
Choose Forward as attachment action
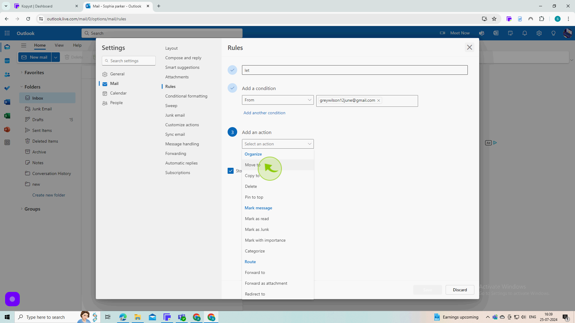click(278, 283)
